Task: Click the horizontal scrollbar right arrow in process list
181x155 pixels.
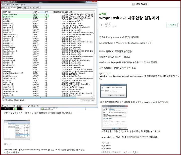Action: coord(92,97)
